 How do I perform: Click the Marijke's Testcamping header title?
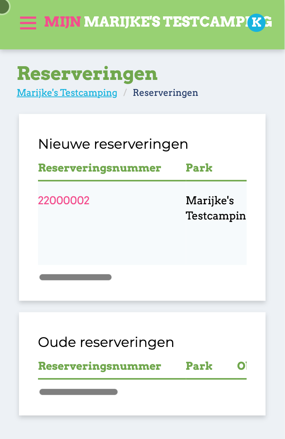[x=178, y=22]
